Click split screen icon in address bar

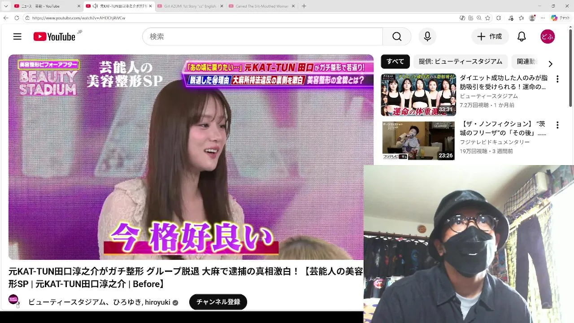pos(470,18)
